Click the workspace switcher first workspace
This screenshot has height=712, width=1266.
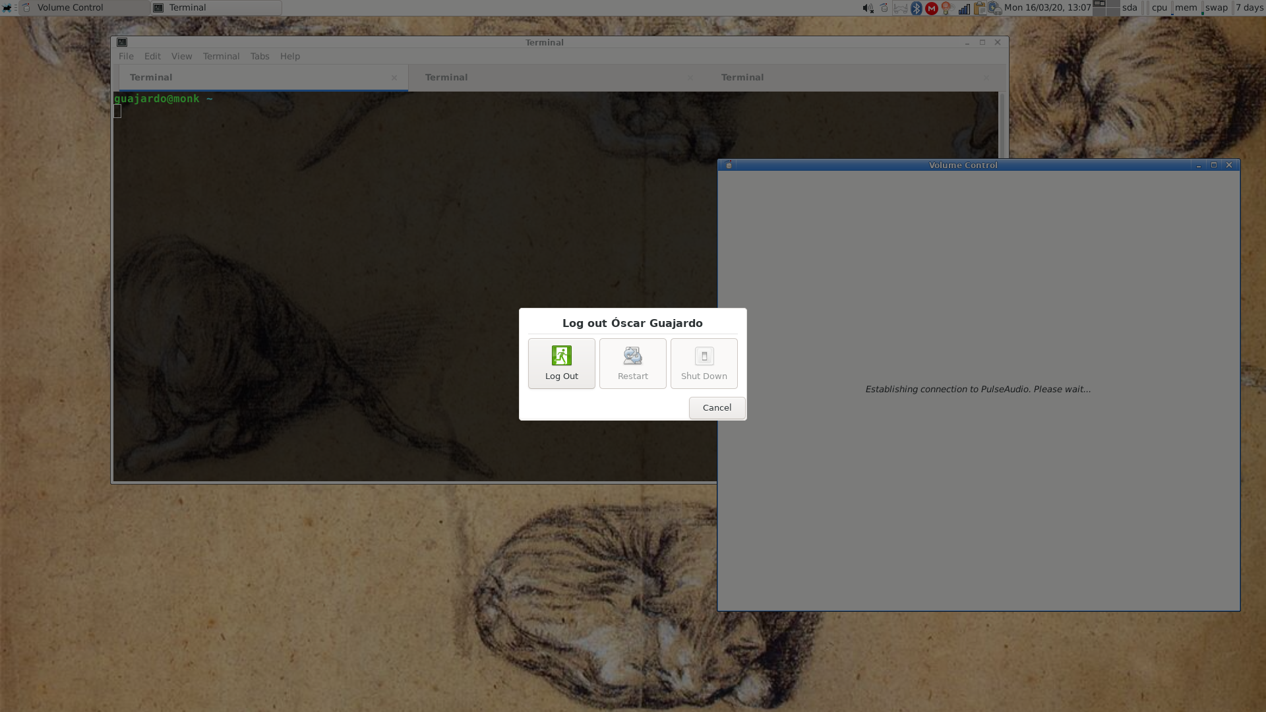[1099, 4]
